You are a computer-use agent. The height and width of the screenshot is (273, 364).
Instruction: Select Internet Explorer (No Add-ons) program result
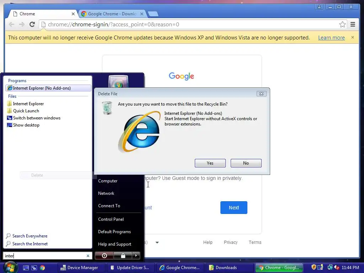click(48, 88)
